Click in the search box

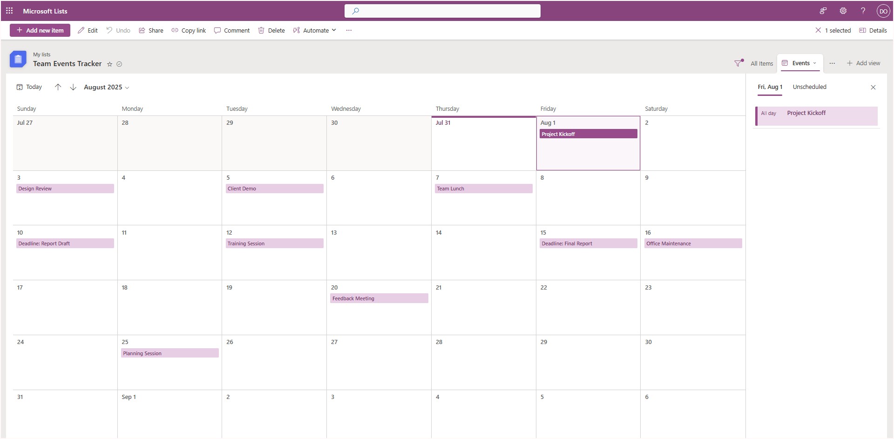coord(442,11)
